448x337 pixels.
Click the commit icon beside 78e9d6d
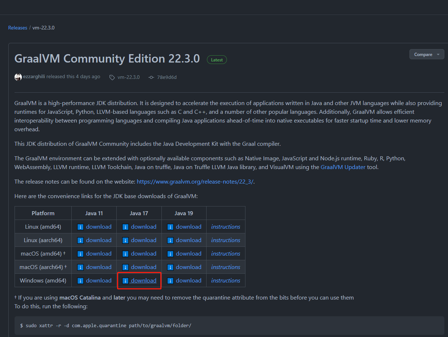pyautogui.click(x=151, y=77)
